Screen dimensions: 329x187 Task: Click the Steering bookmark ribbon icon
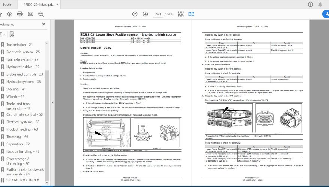point(3,89)
